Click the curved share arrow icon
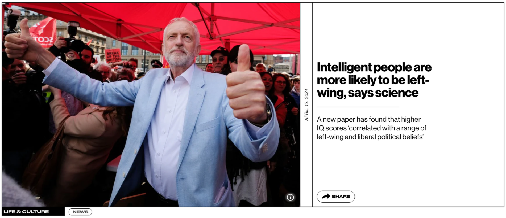The width and height of the screenshot is (506, 218). point(326,197)
